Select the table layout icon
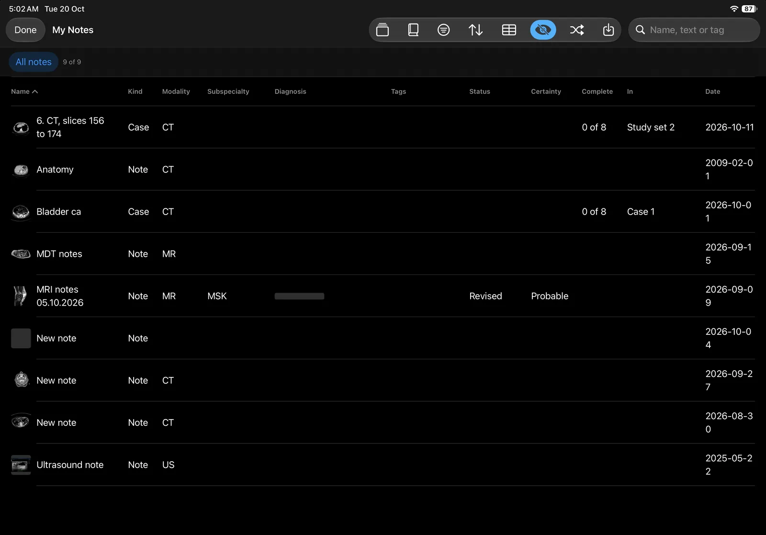Viewport: 766px width, 535px height. pyautogui.click(x=509, y=30)
